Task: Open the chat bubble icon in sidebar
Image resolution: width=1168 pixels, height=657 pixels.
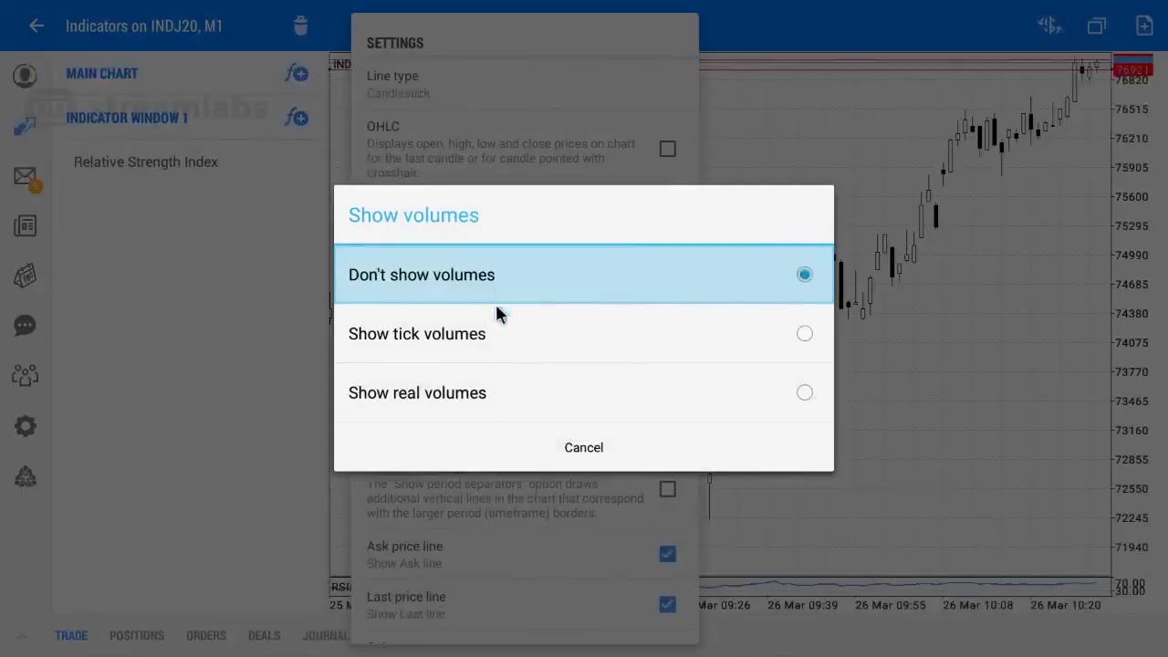Action: [25, 326]
